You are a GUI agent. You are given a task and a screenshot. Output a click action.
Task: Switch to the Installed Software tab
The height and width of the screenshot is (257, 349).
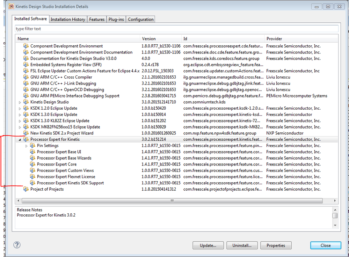pyautogui.click(x=30, y=19)
